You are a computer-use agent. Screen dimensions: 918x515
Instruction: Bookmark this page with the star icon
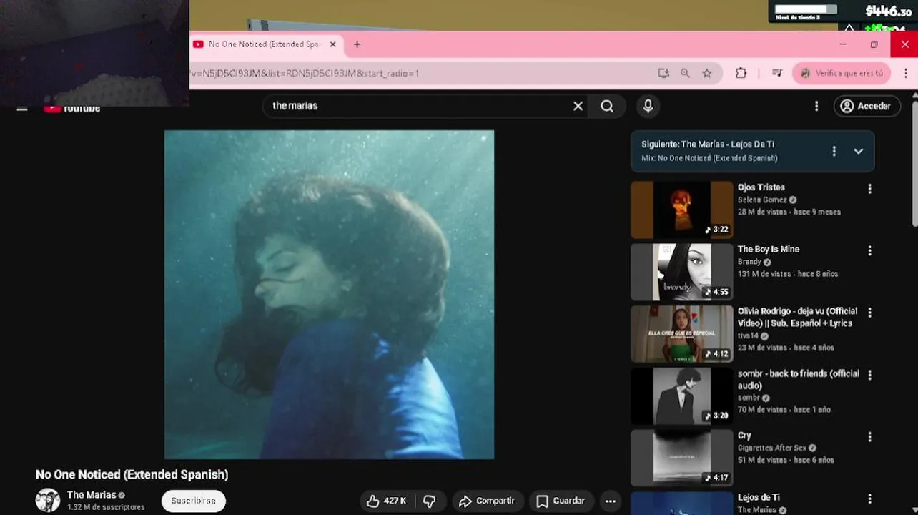click(x=707, y=73)
